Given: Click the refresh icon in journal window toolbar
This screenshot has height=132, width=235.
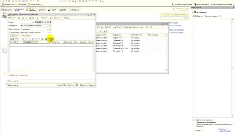Looking at the screenshot, I should [x=147, y=27].
